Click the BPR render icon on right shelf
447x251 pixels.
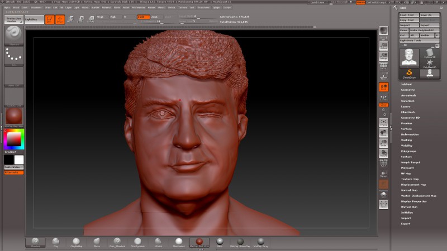click(x=384, y=31)
